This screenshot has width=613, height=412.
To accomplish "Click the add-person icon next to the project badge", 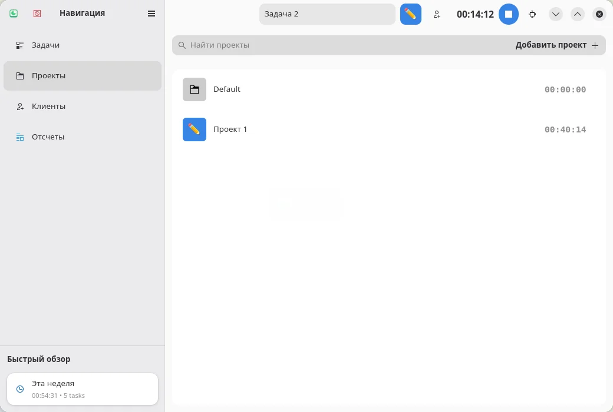I will click(x=437, y=14).
